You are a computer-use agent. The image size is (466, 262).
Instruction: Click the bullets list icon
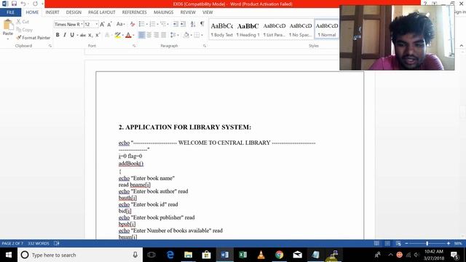(141, 24)
